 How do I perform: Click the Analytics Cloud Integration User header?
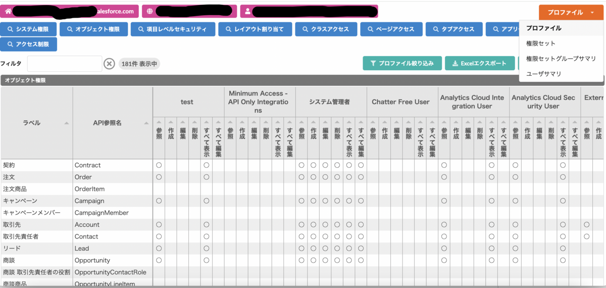point(473,102)
